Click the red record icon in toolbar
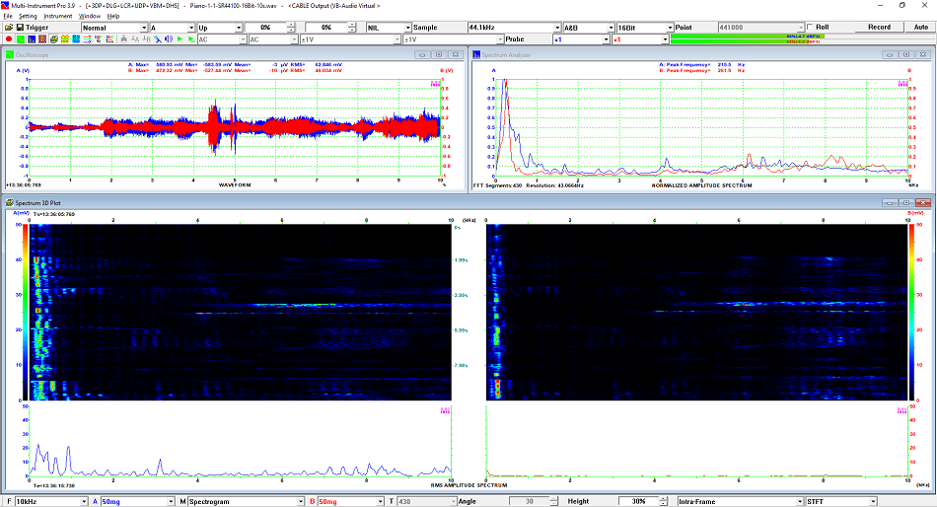937x507 pixels. (x=7, y=39)
